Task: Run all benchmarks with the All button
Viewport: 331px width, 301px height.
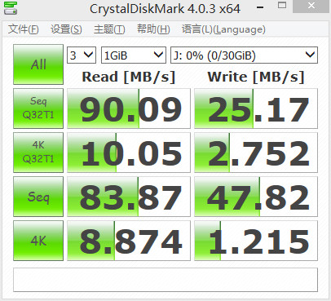Action: (x=38, y=64)
